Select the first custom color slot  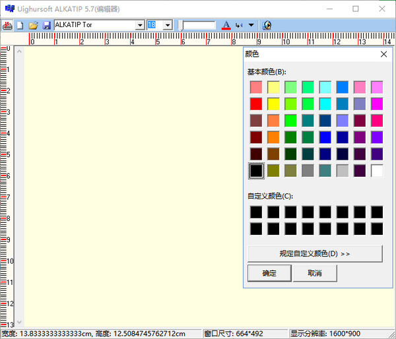(256, 212)
